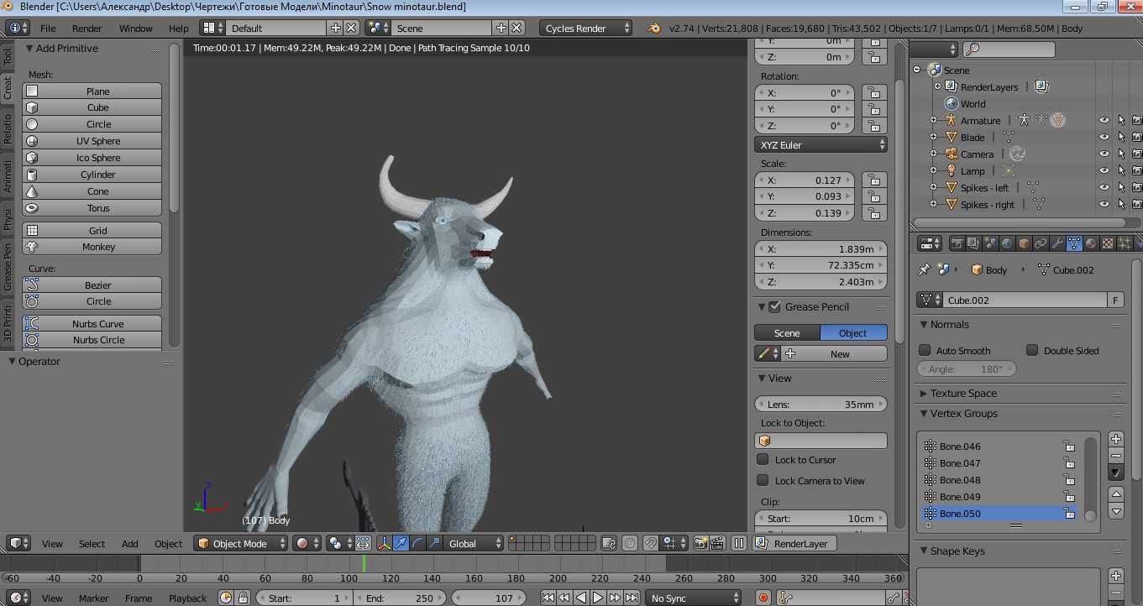Switch Grease Pencil source to Scene
This screenshot has height=606, width=1143.
pos(786,332)
